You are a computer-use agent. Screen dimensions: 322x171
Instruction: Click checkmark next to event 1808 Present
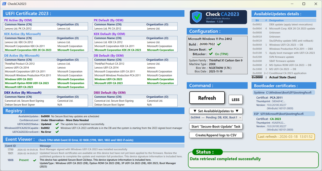click(34, 160)
